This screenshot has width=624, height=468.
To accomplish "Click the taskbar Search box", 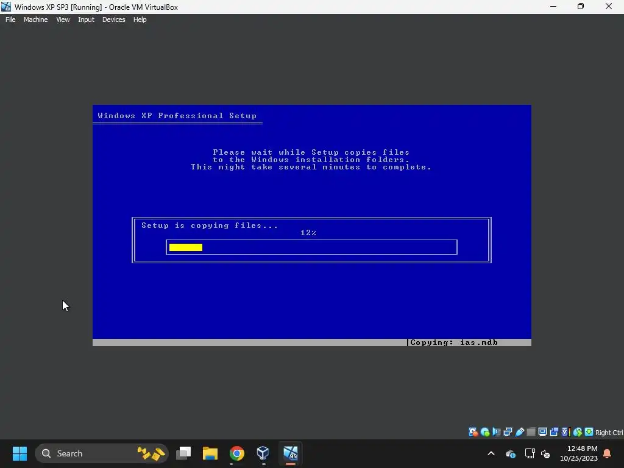I will pos(102,453).
